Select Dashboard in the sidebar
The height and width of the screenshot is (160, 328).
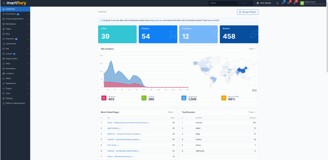coord(15,9)
